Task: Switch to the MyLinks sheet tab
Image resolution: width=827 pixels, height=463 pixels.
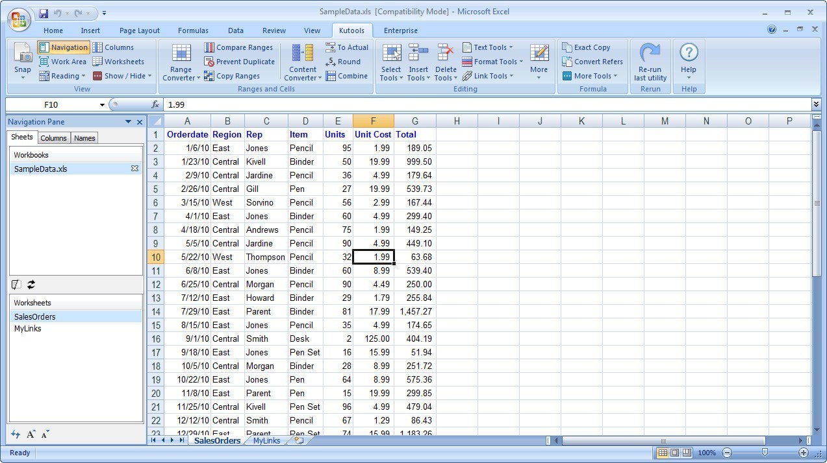Action: click(266, 441)
